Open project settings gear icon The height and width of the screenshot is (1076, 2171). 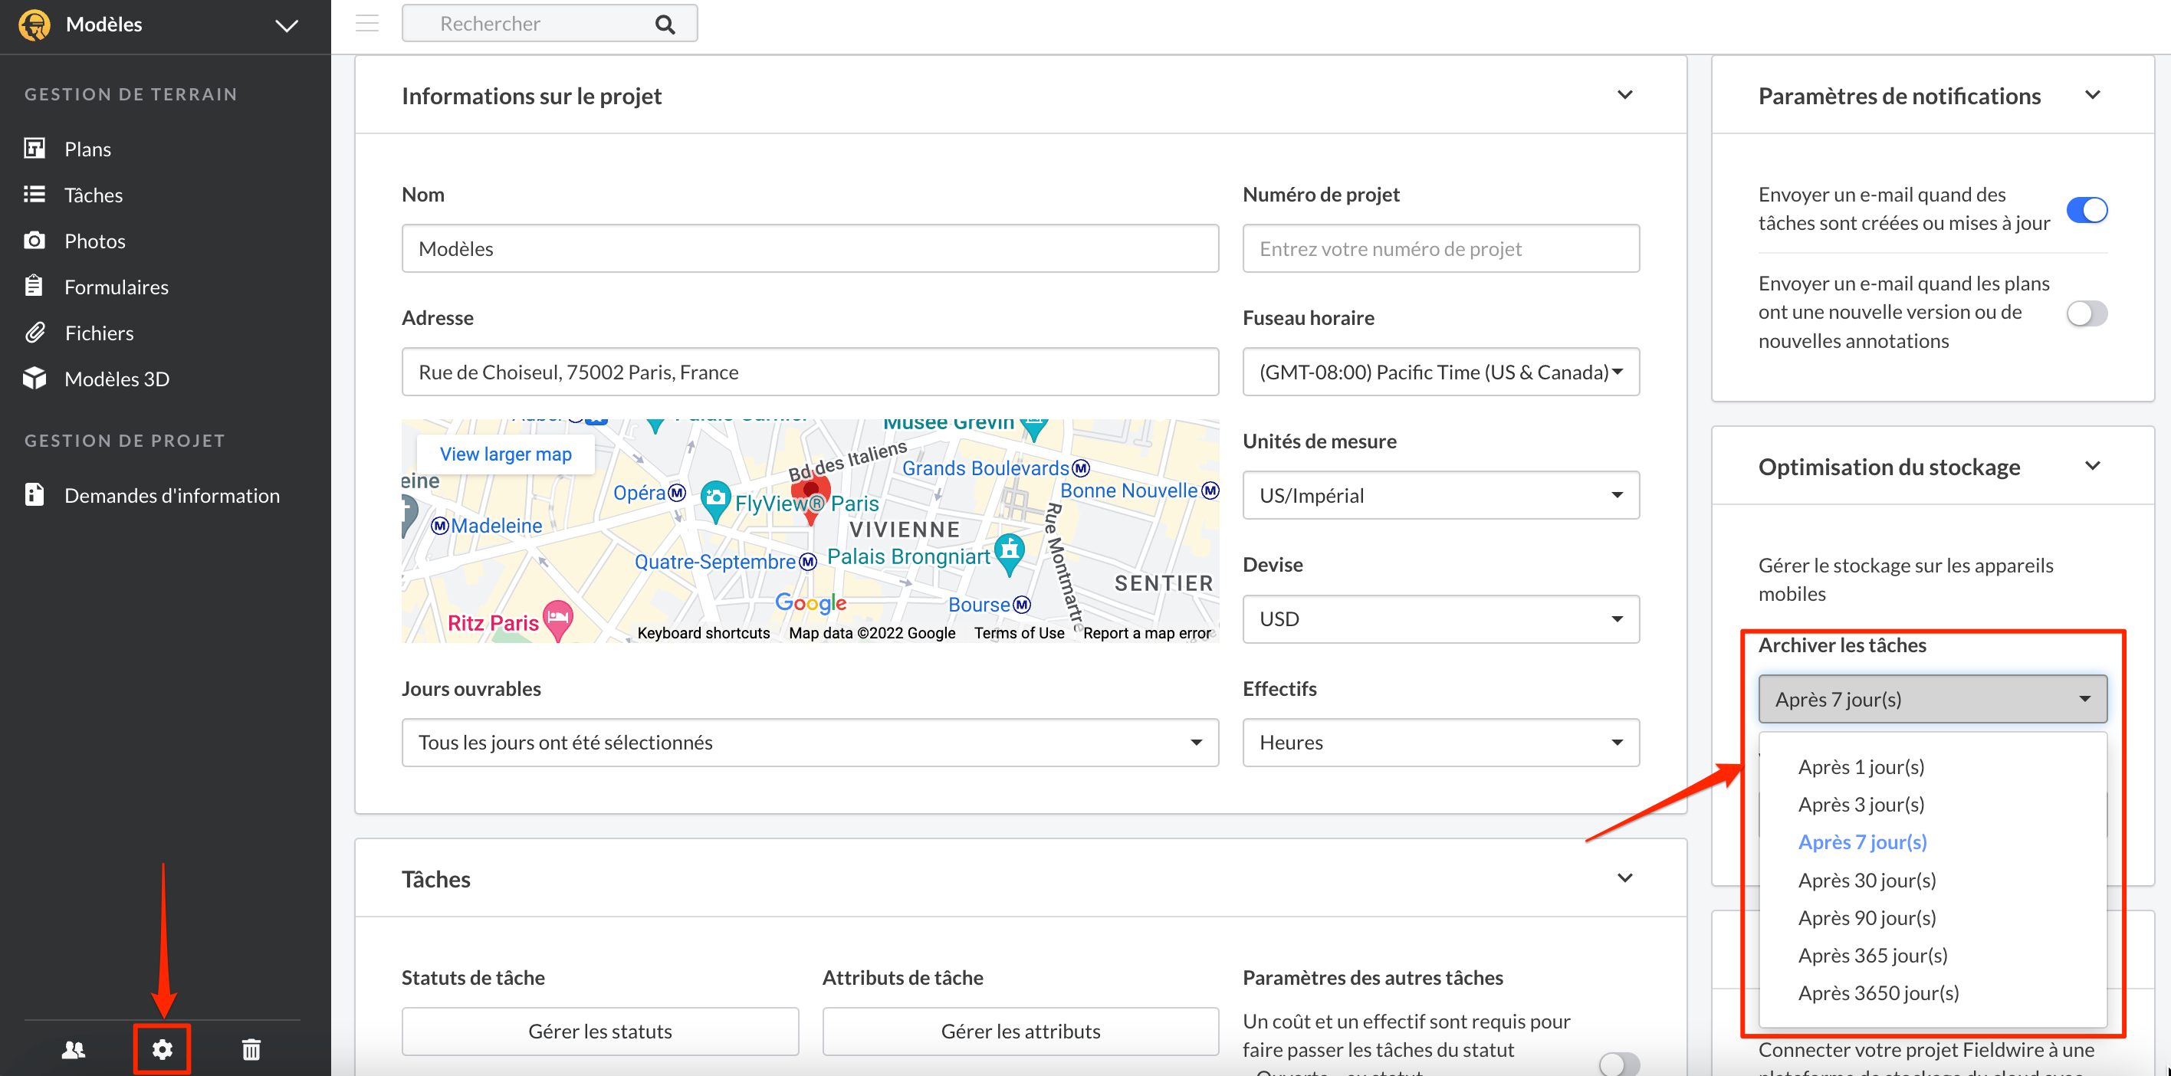(162, 1048)
